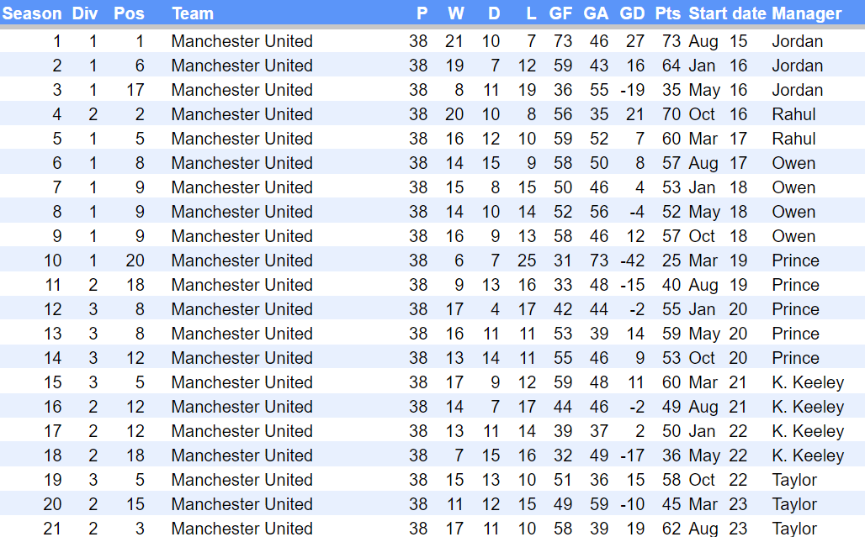
Task: Click the GD column header
Action: (632, 13)
